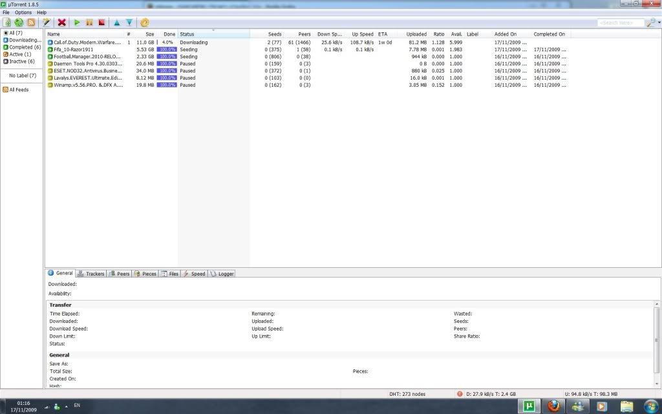Select the Football.Manager.2010-RELO torrent row
The image size is (662, 414).
[307, 57]
